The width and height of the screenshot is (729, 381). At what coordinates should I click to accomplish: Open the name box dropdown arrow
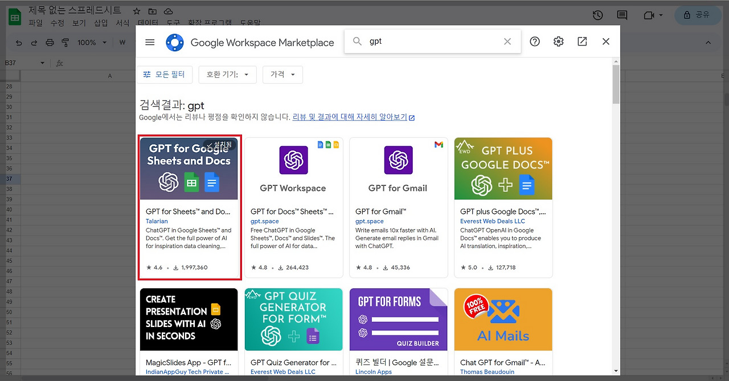pos(42,63)
